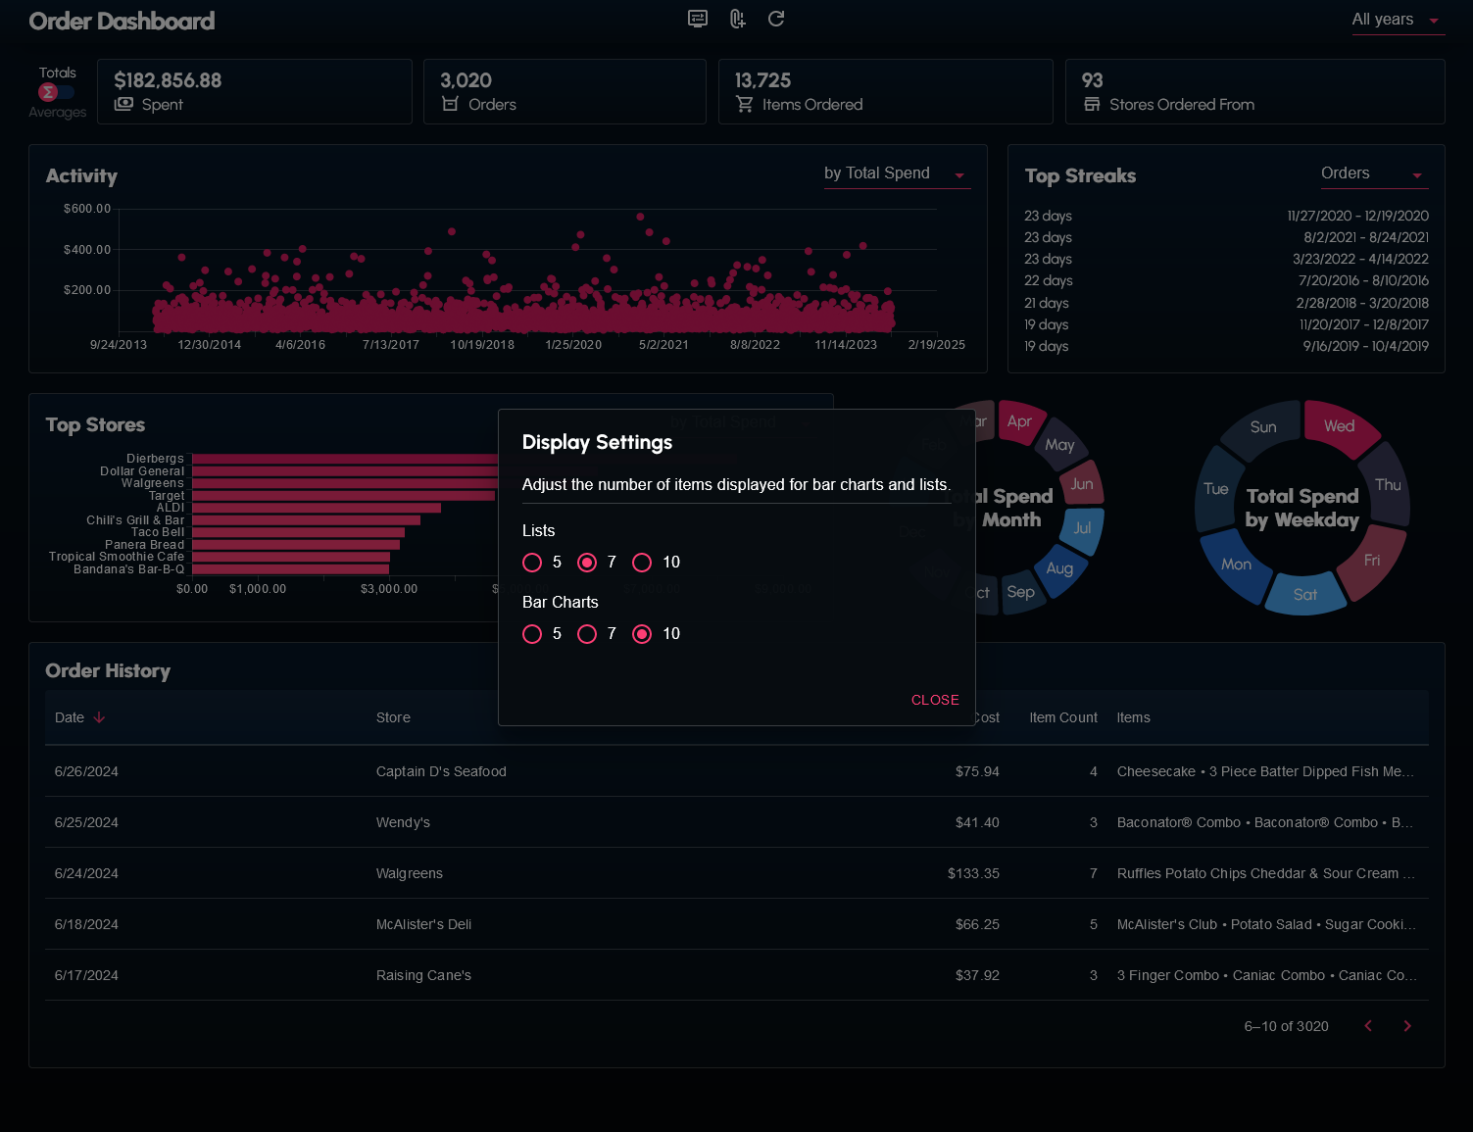Go to previous page of order history
Viewport: 1473px width, 1132px height.
pyautogui.click(x=1368, y=1026)
